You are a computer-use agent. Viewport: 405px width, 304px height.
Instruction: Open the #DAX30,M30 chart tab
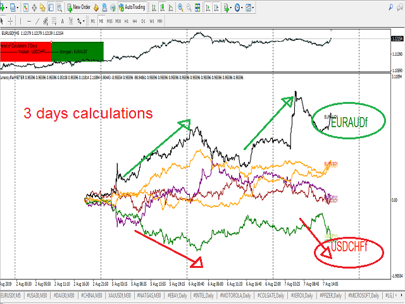pos(63,295)
